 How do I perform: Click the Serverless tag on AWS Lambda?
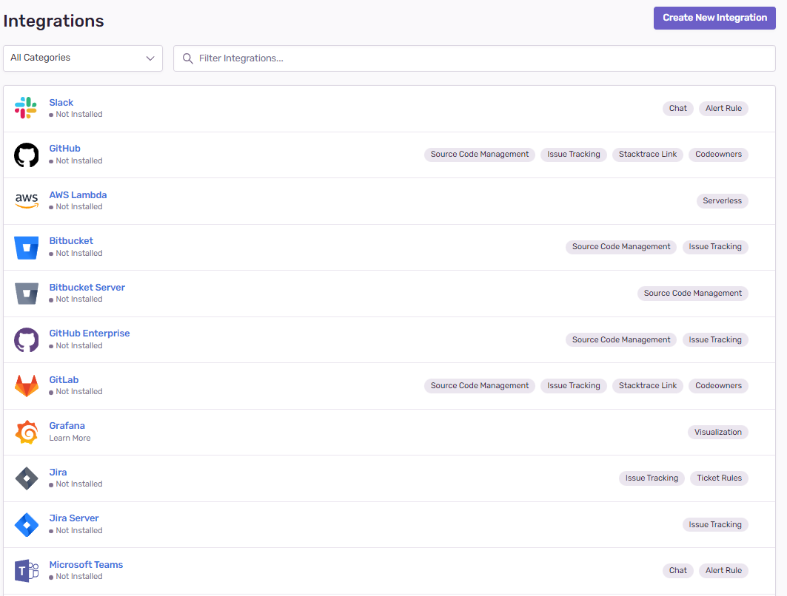pyautogui.click(x=722, y=201)
